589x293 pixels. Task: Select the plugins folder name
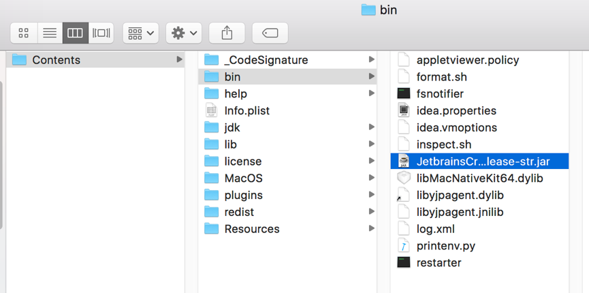(243, 196)
